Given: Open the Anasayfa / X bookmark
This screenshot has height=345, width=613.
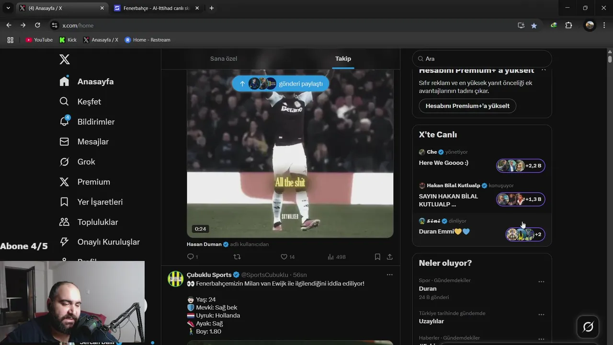Looking at the screenshot, I should click(x=101, y=40).
